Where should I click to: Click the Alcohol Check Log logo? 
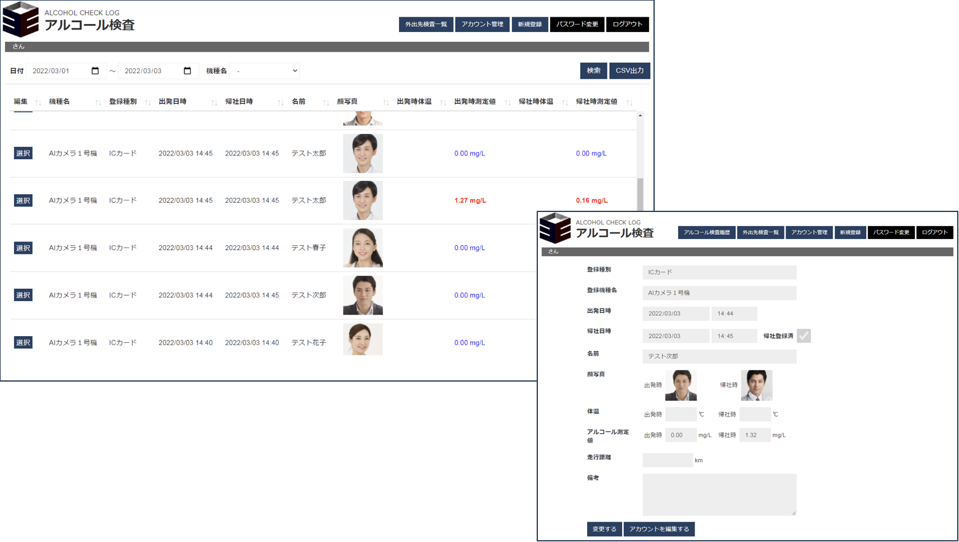point(21,20)
